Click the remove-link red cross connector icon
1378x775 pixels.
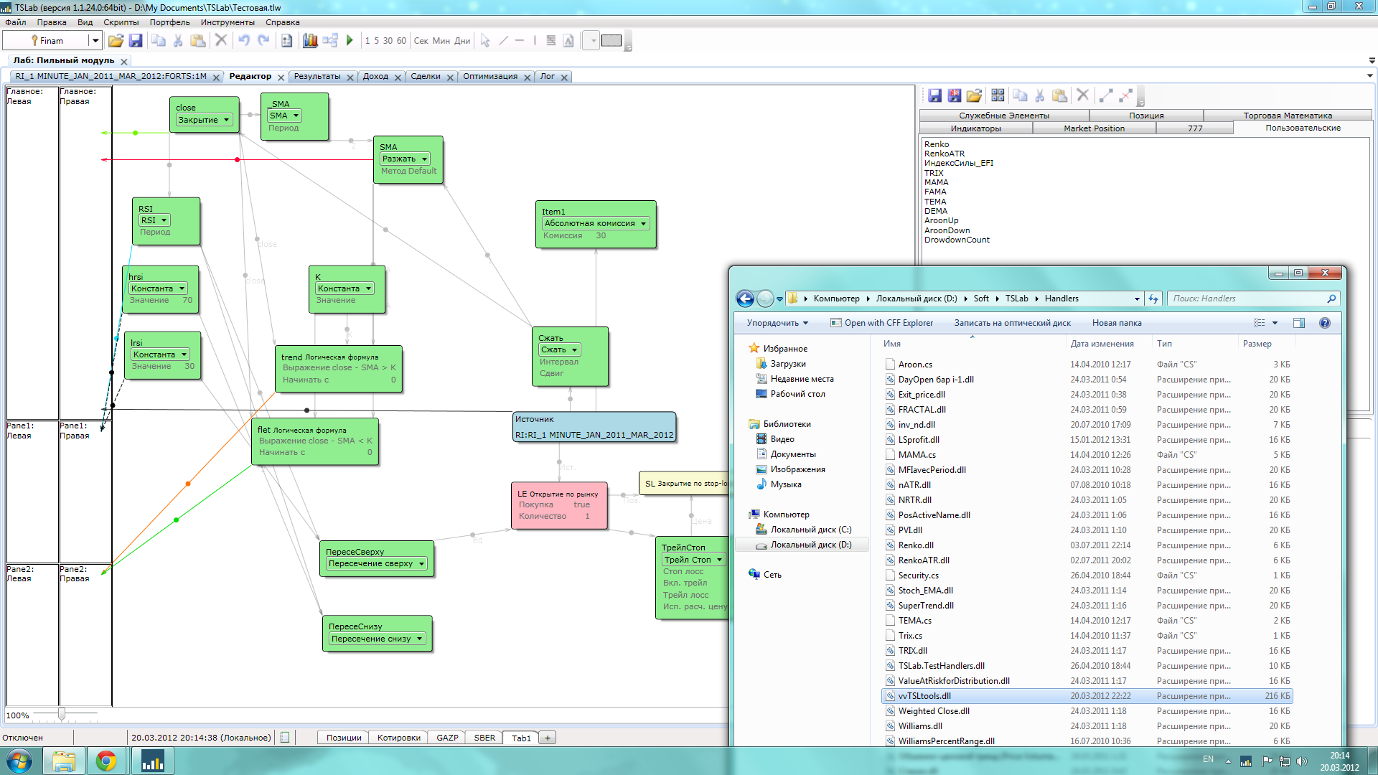1125,95
